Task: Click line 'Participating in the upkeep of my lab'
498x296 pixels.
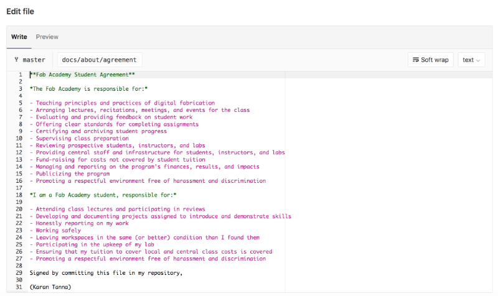Action: pos(92,244)
